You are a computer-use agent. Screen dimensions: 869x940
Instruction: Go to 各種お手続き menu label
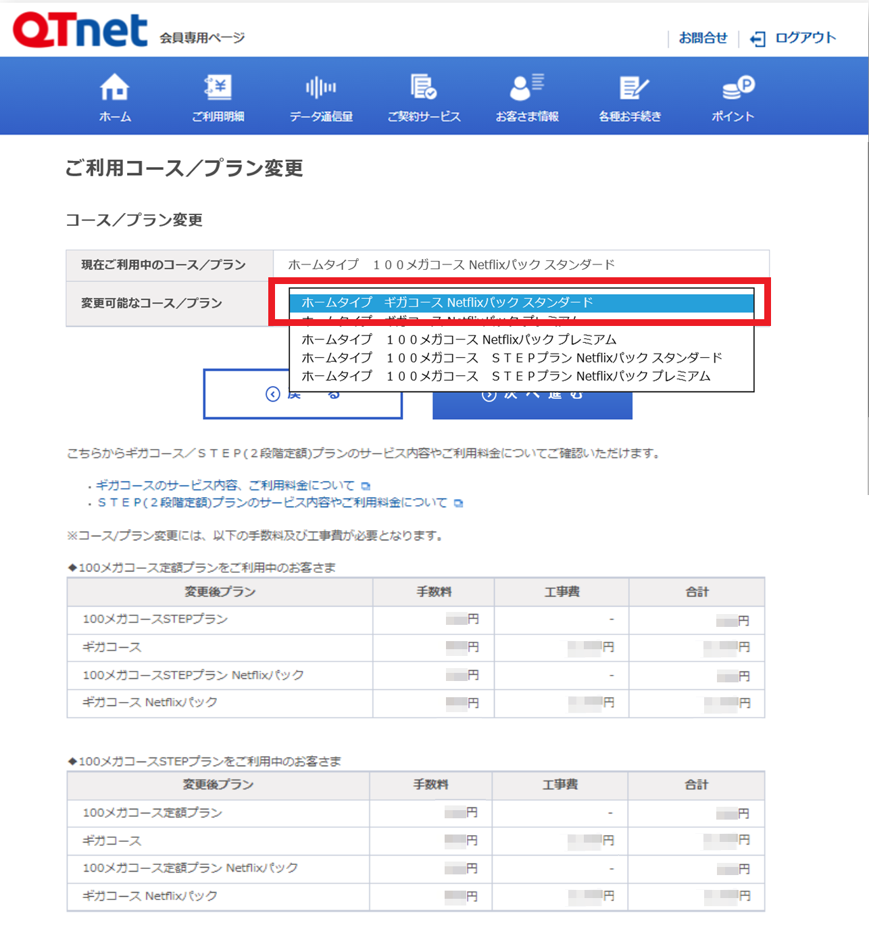click(630, 116)
